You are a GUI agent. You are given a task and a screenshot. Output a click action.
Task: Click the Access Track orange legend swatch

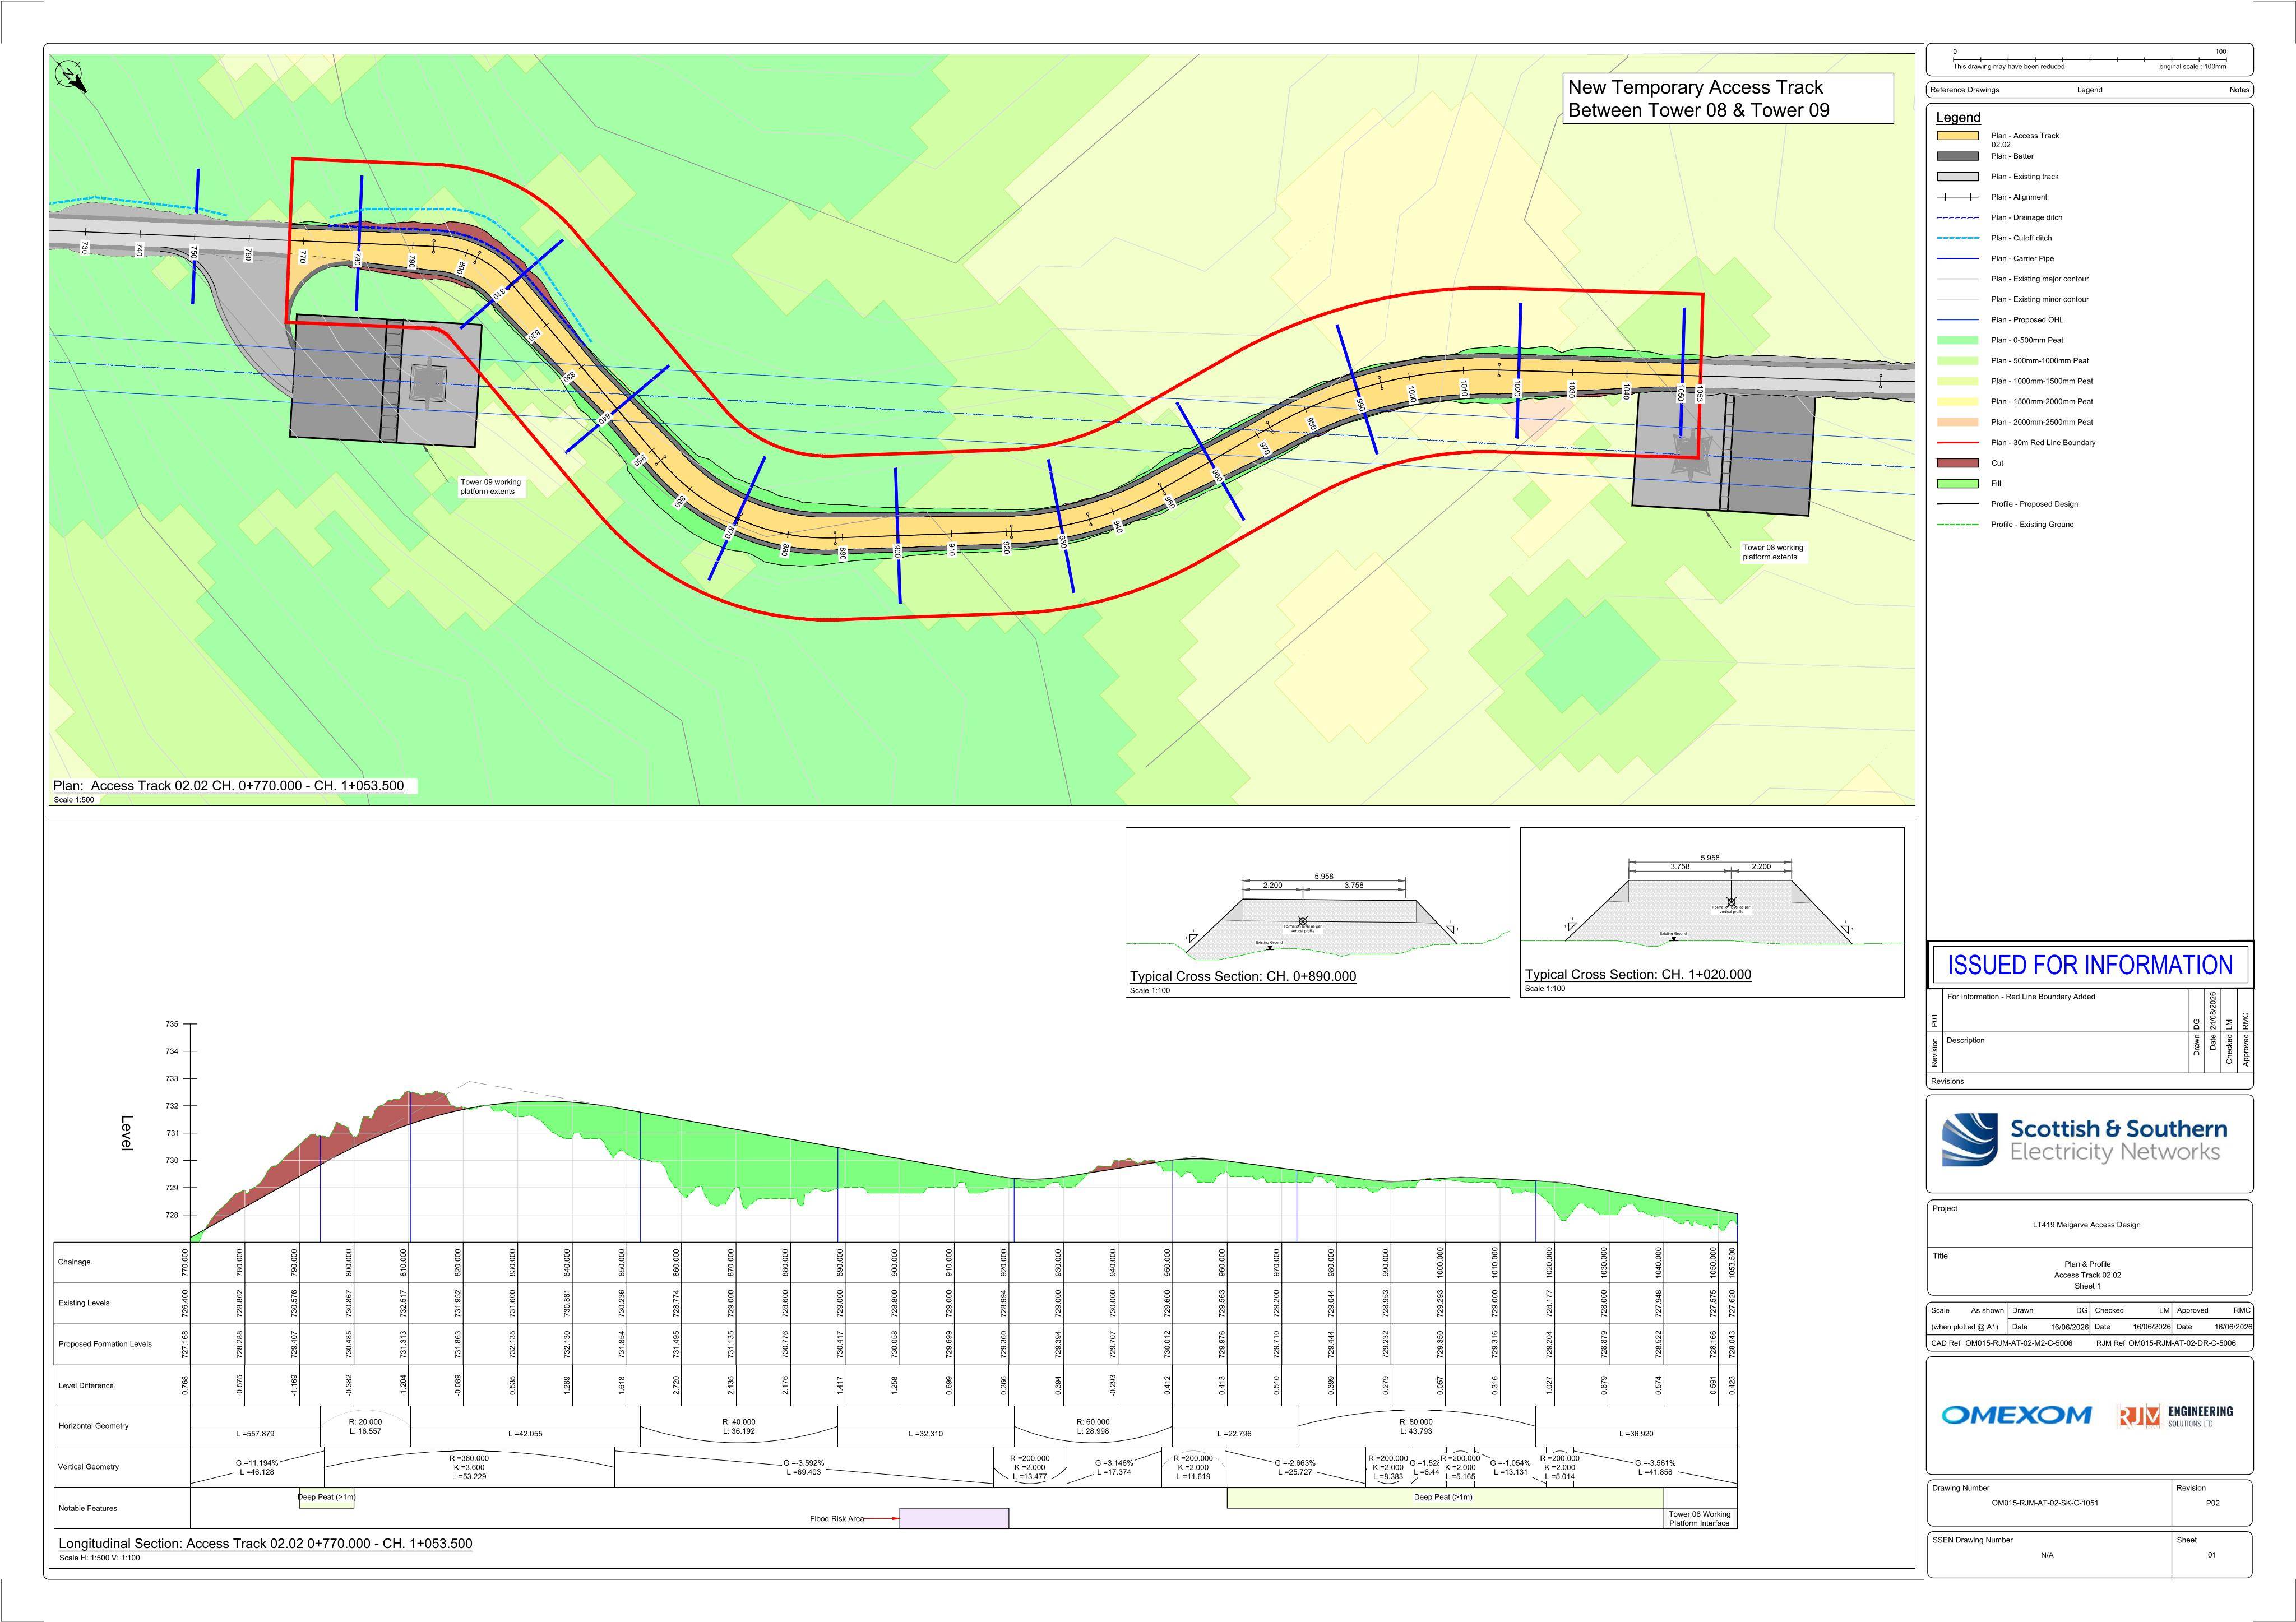1957,135
